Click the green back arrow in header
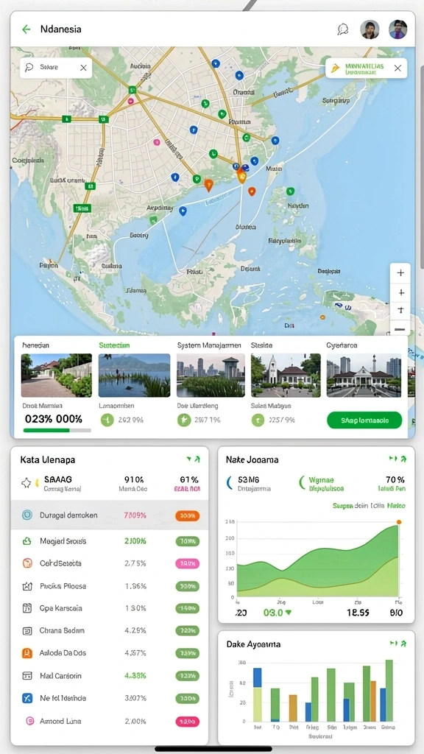This screenshot has width=424, height=754. (x=26, y=29)
